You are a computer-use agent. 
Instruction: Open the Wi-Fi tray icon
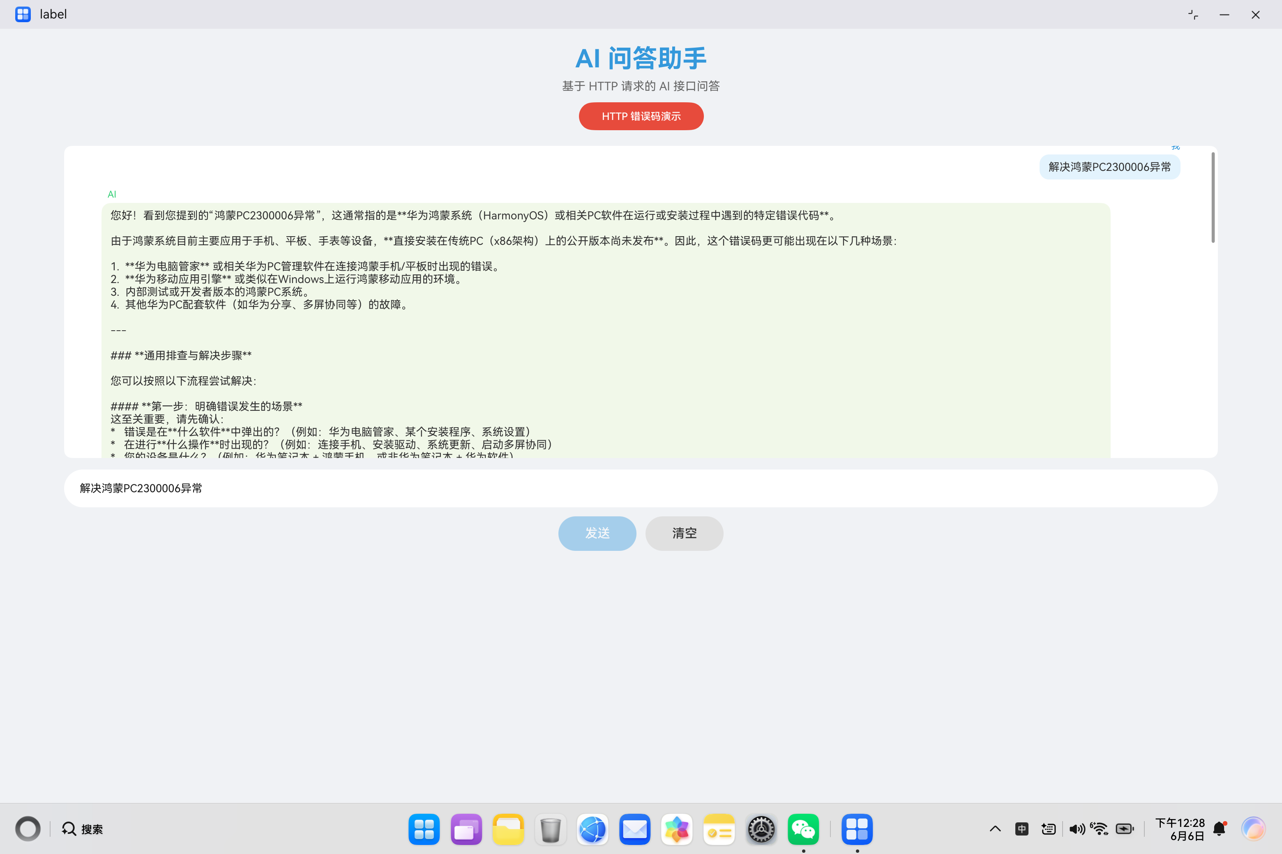coord(1100,829)
